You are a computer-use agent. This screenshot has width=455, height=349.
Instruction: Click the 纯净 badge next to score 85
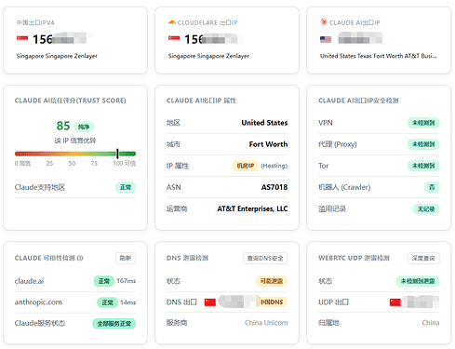point(84,127)
